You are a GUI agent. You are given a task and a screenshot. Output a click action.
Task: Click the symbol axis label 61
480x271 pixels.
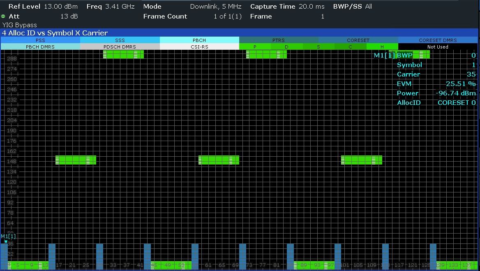pyautogui.click(x=208, y=265)
